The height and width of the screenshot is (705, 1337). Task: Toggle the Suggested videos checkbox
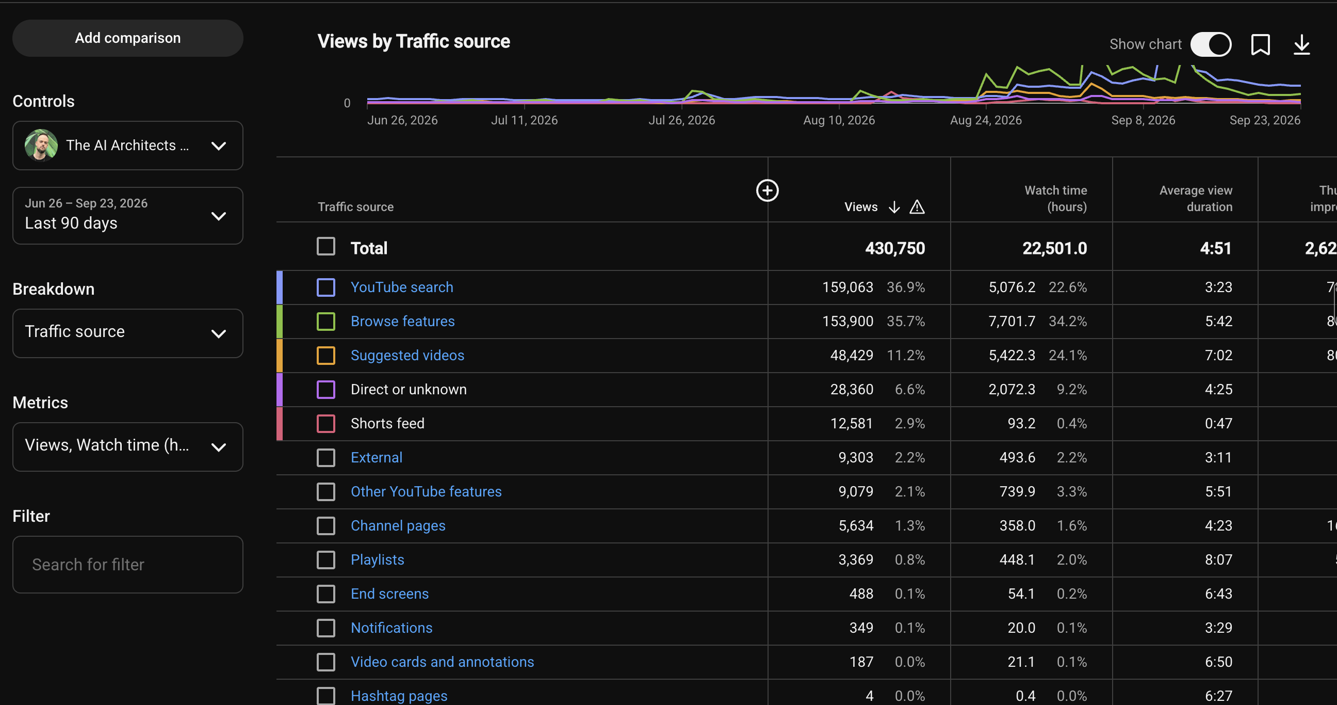(x=326, y=355)
